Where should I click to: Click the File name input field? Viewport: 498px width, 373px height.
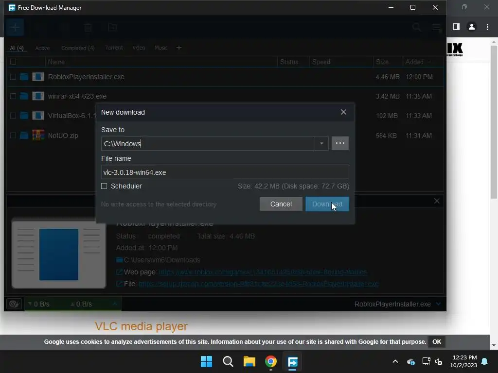(x=225, y=172)
